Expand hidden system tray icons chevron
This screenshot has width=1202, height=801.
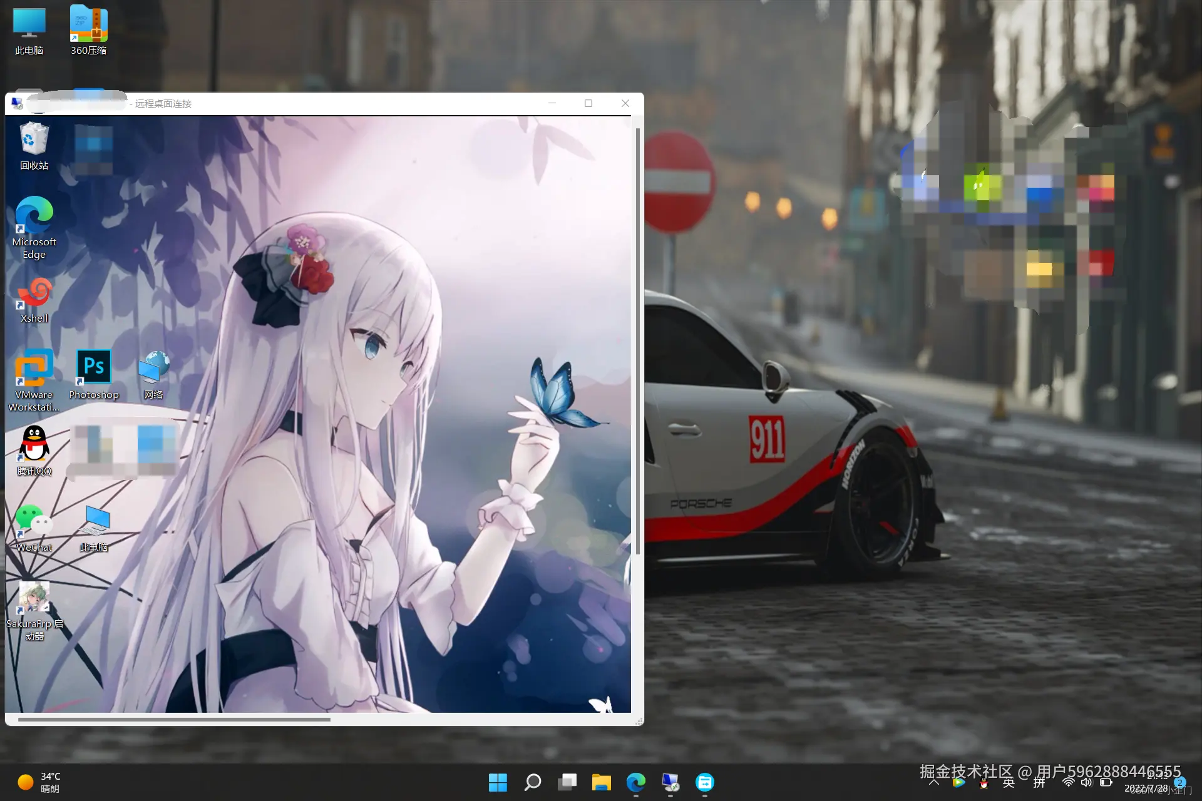click(x=934, y=782)
